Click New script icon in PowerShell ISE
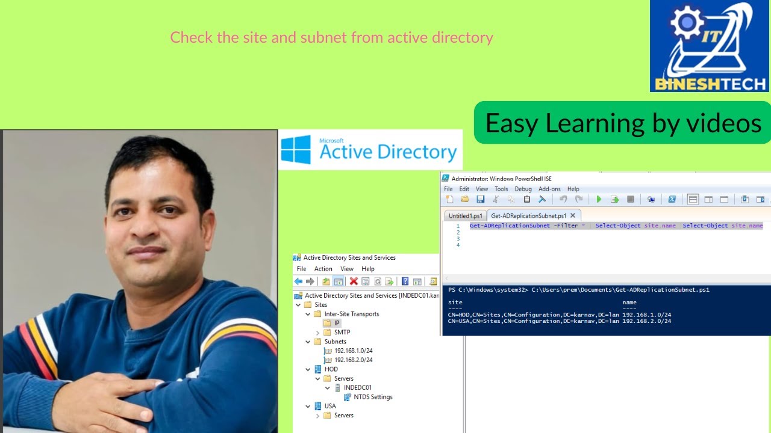 pyautogui.click(x=449, y=199)
